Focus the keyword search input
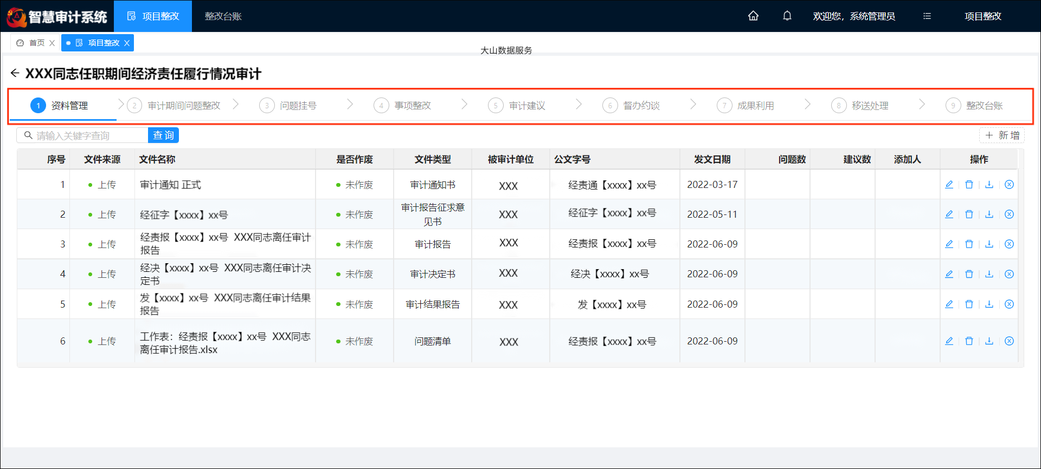This screenshot has width=1041, height=469. 82,135
